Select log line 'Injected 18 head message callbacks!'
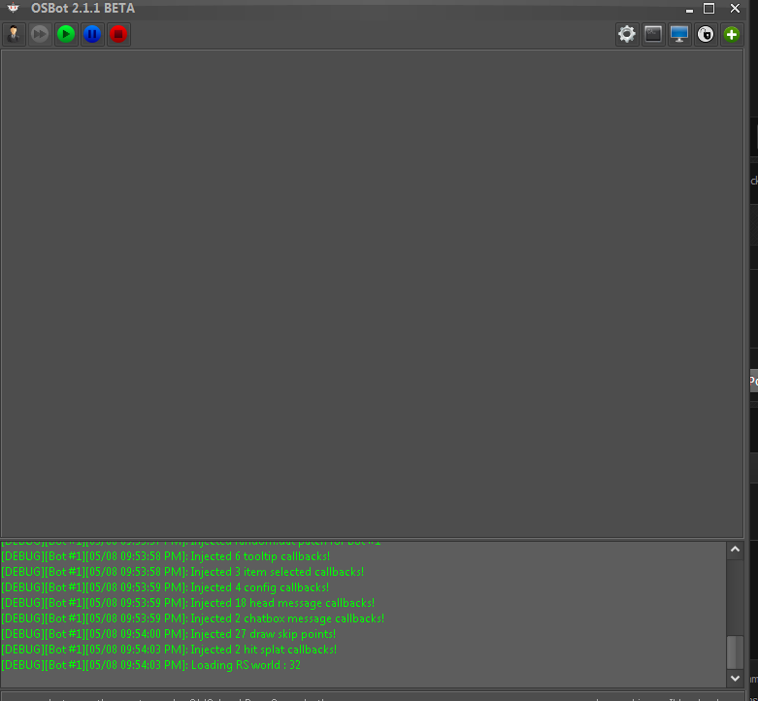 pyautogui.click(x=187, y=603)
